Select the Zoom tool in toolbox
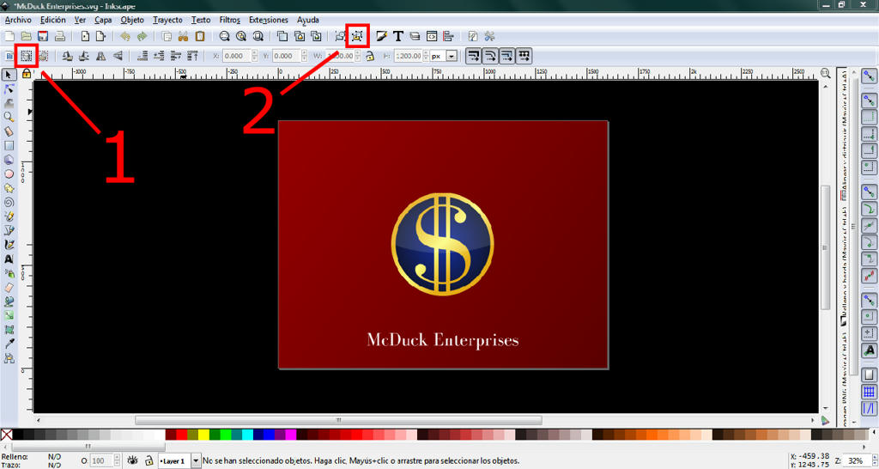879x469 pixels. pyautogui.click(x=9, y=117)
